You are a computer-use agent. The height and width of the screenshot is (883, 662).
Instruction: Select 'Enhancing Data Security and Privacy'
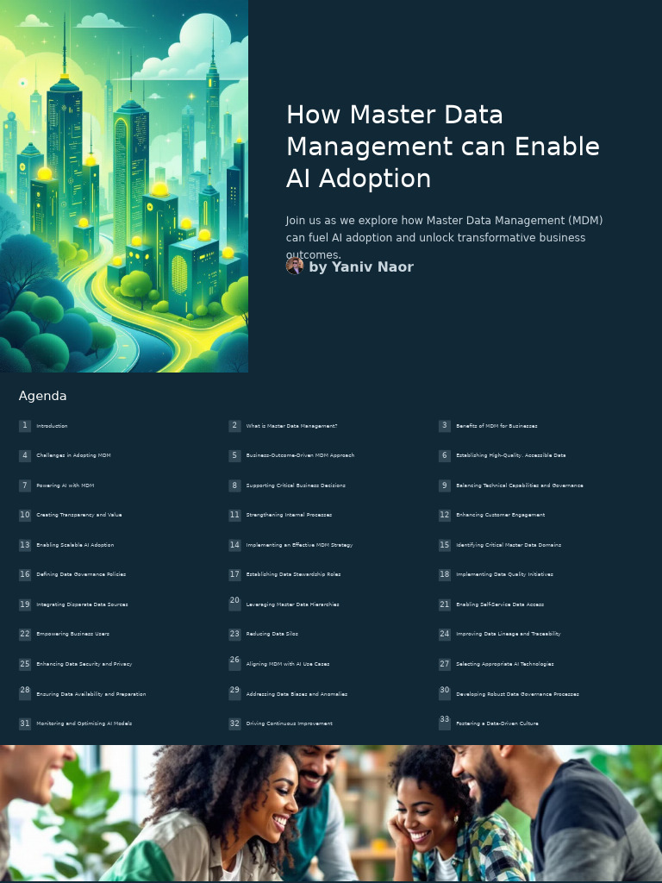tap(84, 664)
